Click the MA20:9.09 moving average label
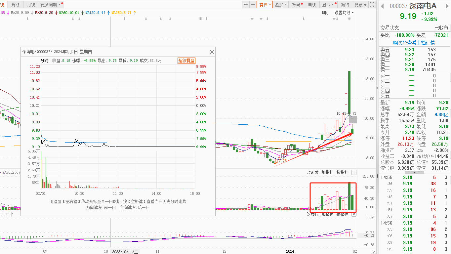This screenshot has height=254, width=451. click(20, 13)
